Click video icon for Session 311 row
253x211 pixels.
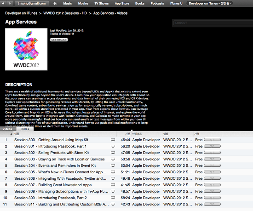113,204
